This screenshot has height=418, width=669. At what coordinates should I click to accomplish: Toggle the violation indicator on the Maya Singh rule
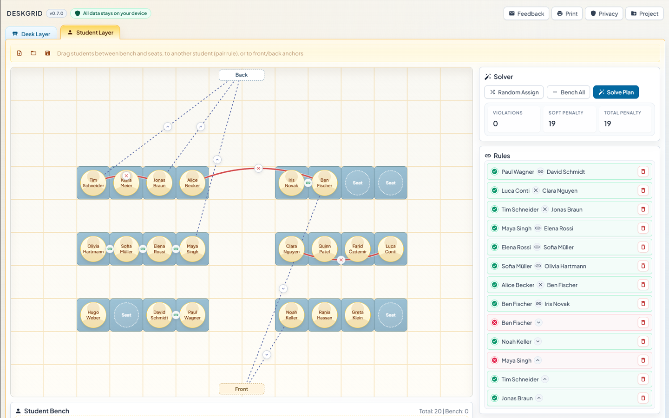pyautogui.click(x=494, y=360)
